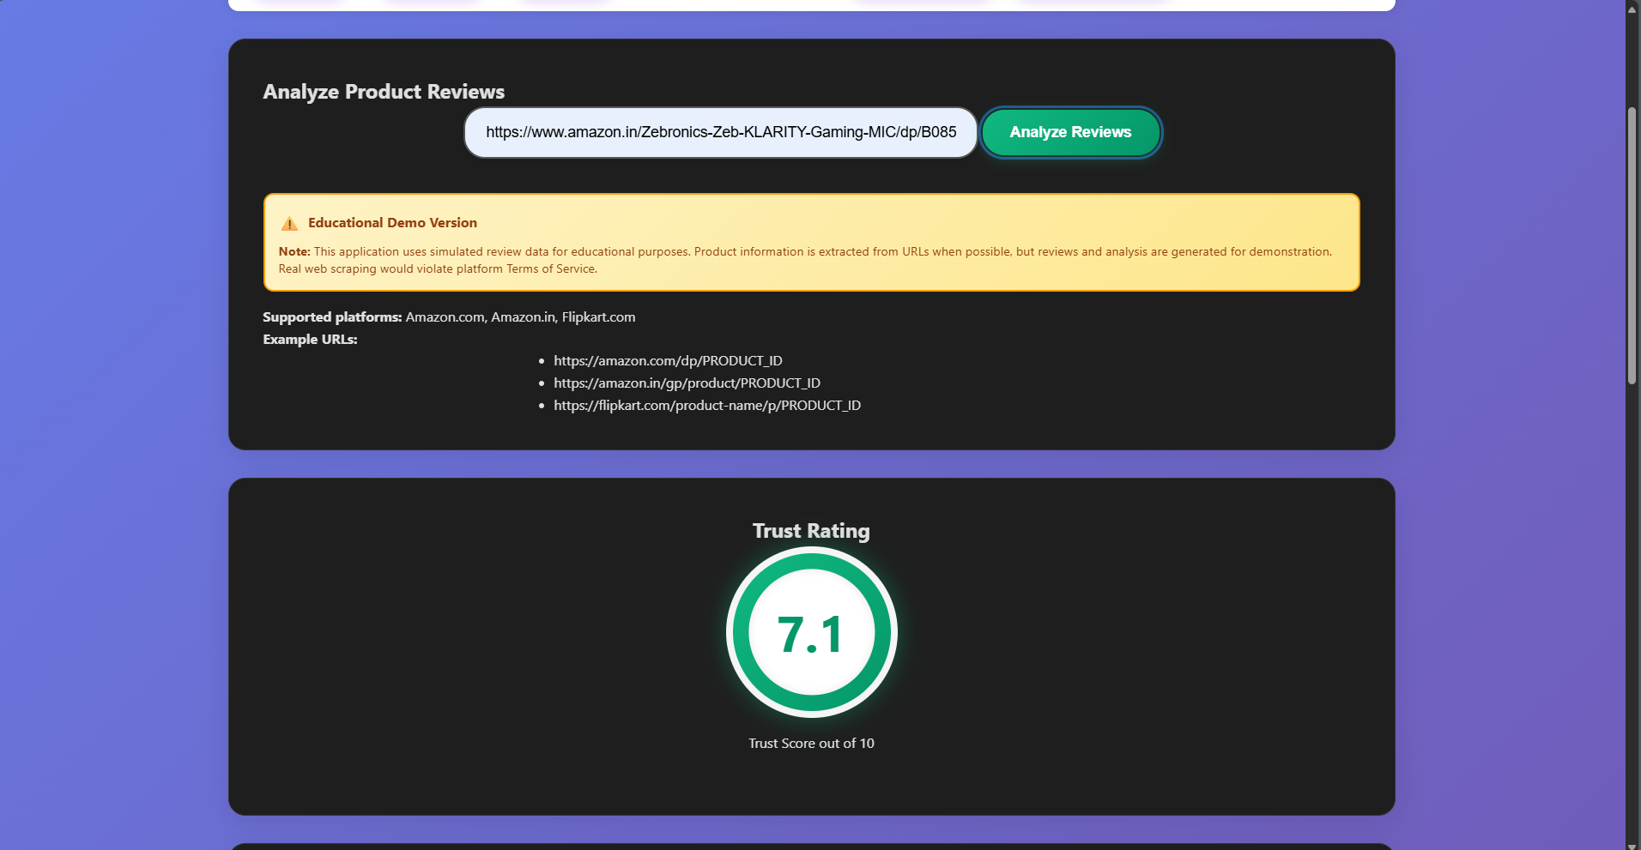Image resolution: width=1641 pixels, height=850 pixels.
Task: Click the Note text in the yellow banner
Action: pyautogui.click(x=293, y=251)
